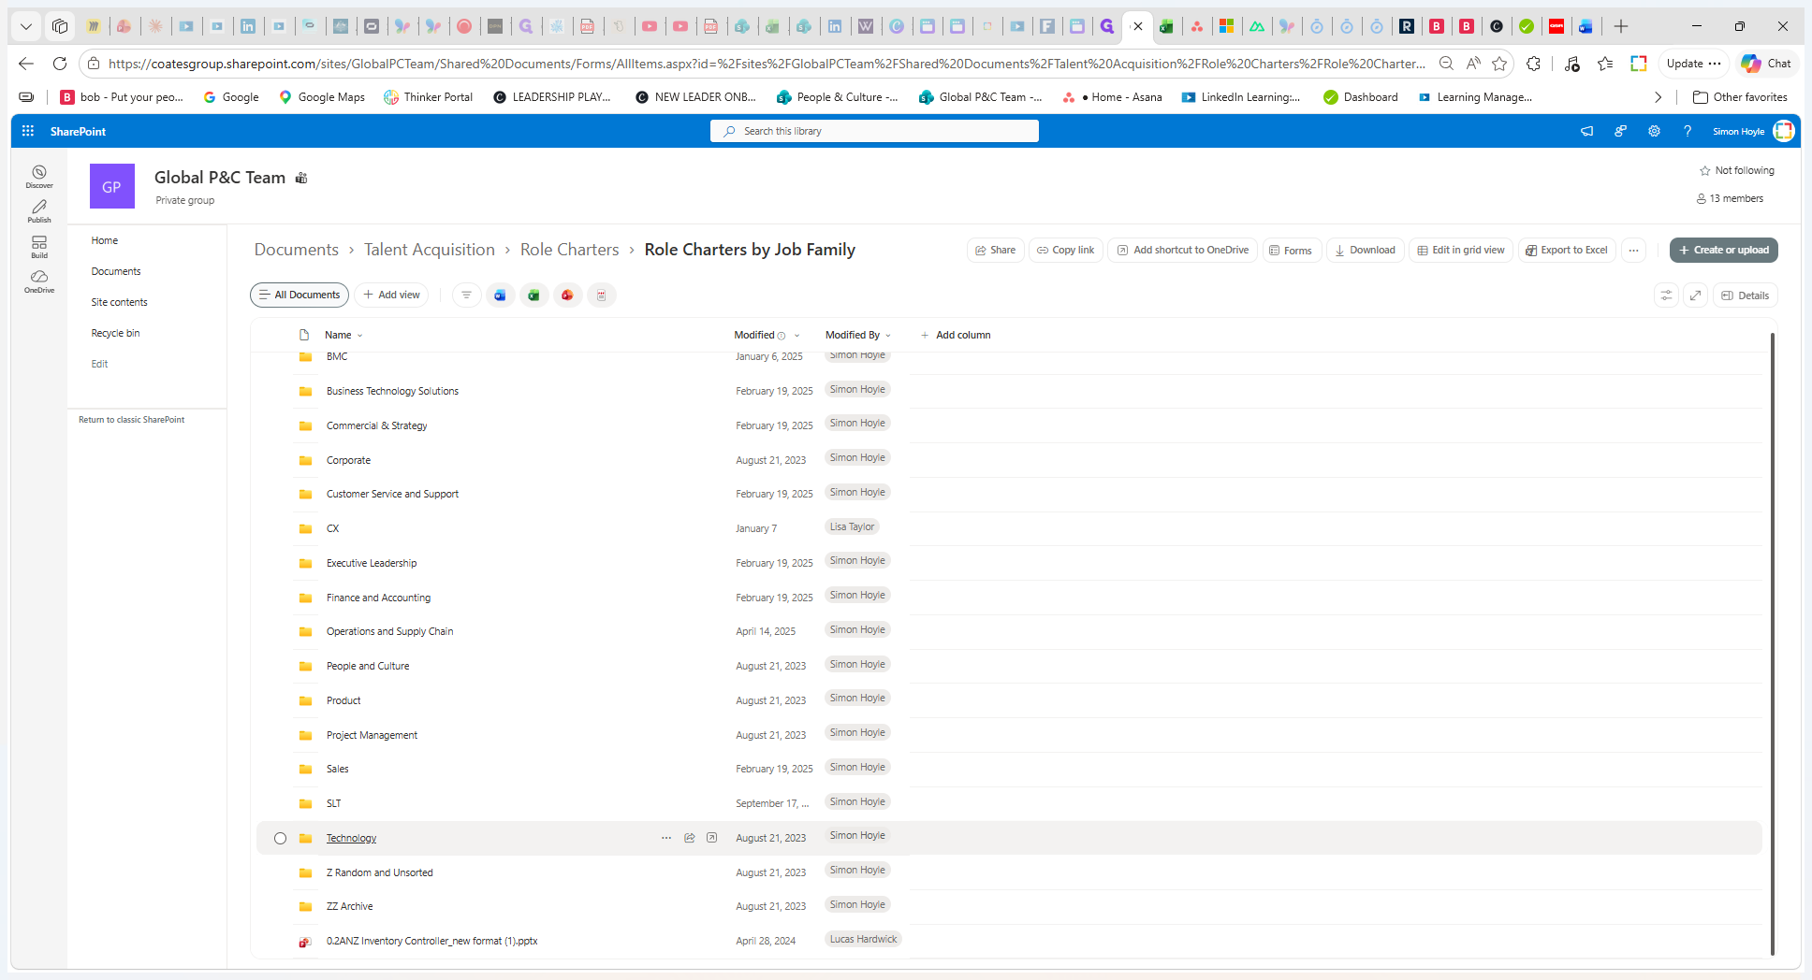Click Copy link button

click(1065, 250)
